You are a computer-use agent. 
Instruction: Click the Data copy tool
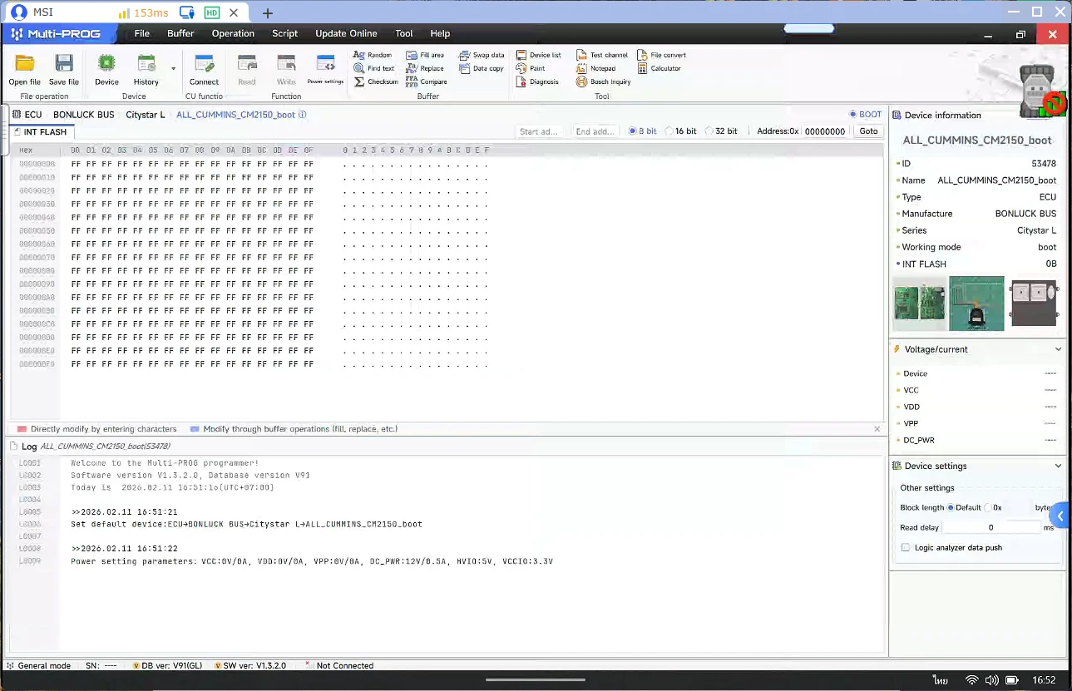(x=482, y=68)
